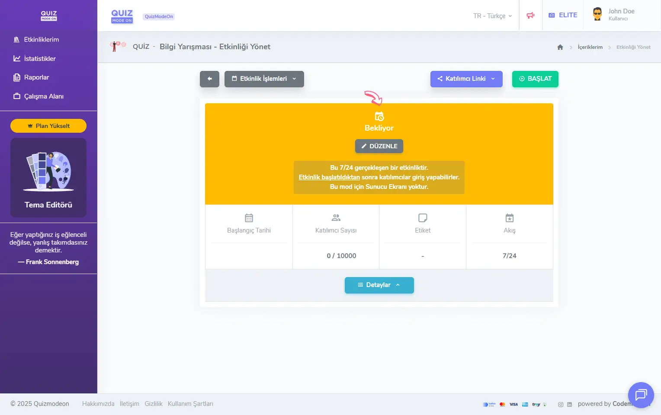Open the Etkinlik İşlemleri dropdown

pyautogui.click(x=264, y=79)
